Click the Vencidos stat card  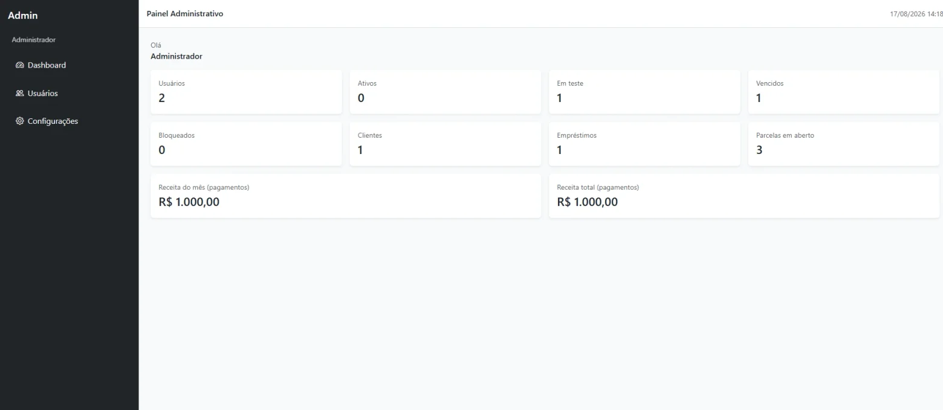844,92
